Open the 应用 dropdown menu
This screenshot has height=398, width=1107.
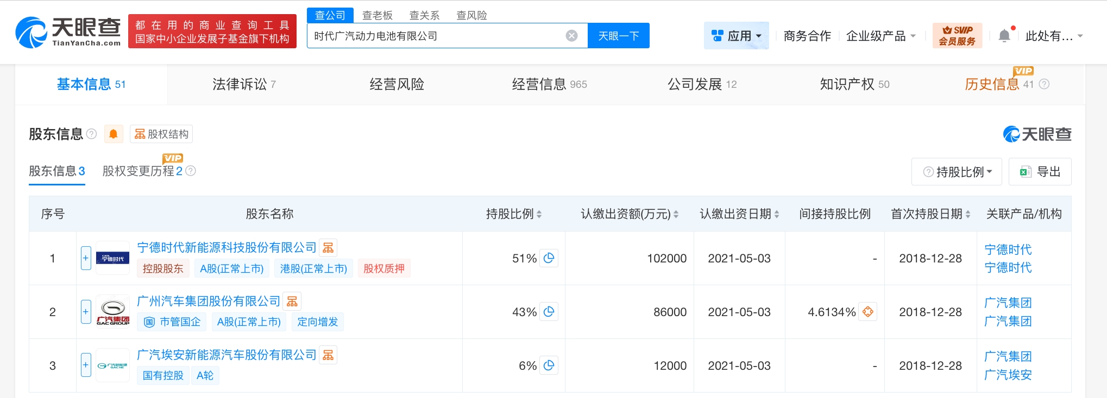pos(736,36)
